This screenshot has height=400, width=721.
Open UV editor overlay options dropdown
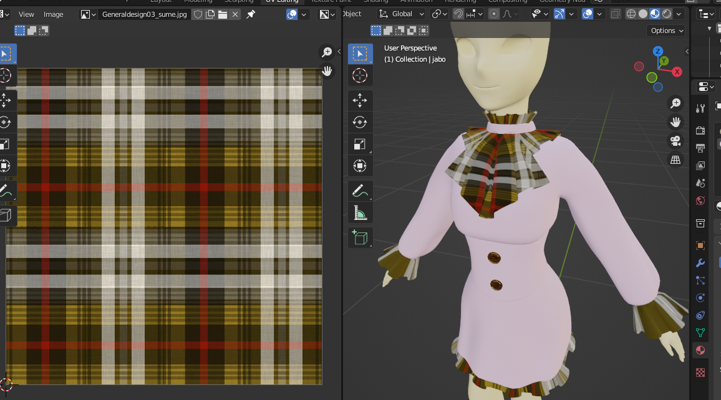(x=304, y=14)
